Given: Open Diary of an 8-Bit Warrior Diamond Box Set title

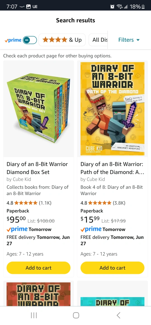Looking at the screenshot, I should point(37,168).
